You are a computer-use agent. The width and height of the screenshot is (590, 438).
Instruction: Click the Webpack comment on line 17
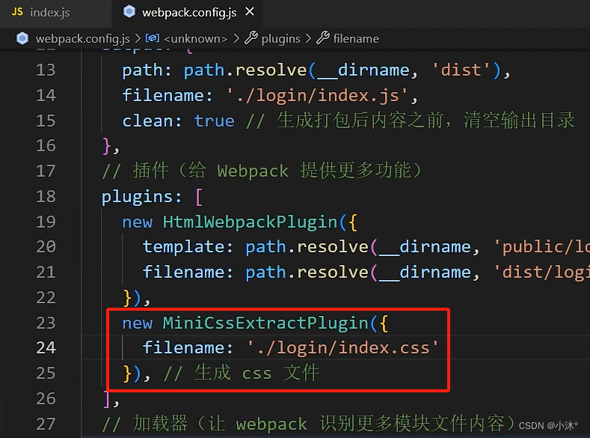(262, 171)
